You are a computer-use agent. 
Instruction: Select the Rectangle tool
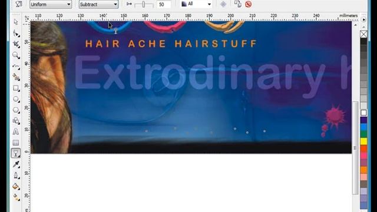click(x=16, y=88)
